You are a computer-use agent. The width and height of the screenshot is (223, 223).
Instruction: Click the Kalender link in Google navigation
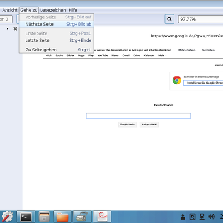(149, 55)
